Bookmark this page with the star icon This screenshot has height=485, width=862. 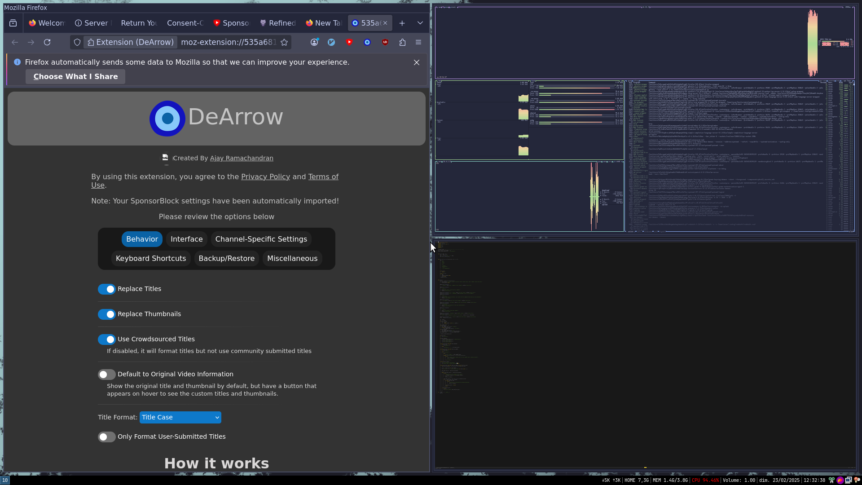tap(284, 42)
